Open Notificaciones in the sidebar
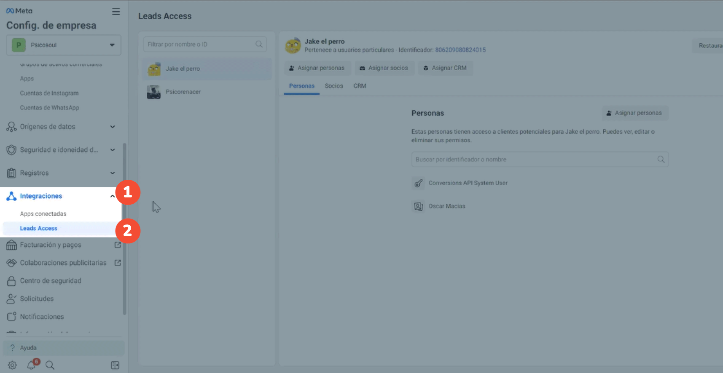The image size is (723, 373). pyautogui.click(x=42, y=317)
